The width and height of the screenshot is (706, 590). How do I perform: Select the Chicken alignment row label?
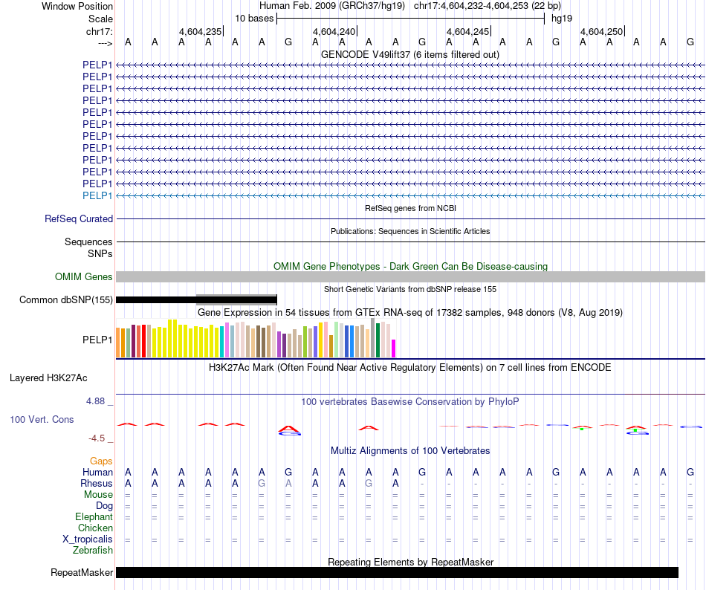95,528
